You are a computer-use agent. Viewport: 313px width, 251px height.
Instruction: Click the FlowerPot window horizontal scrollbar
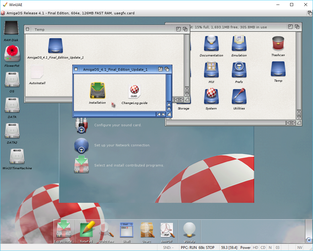[x=226, y=123]
